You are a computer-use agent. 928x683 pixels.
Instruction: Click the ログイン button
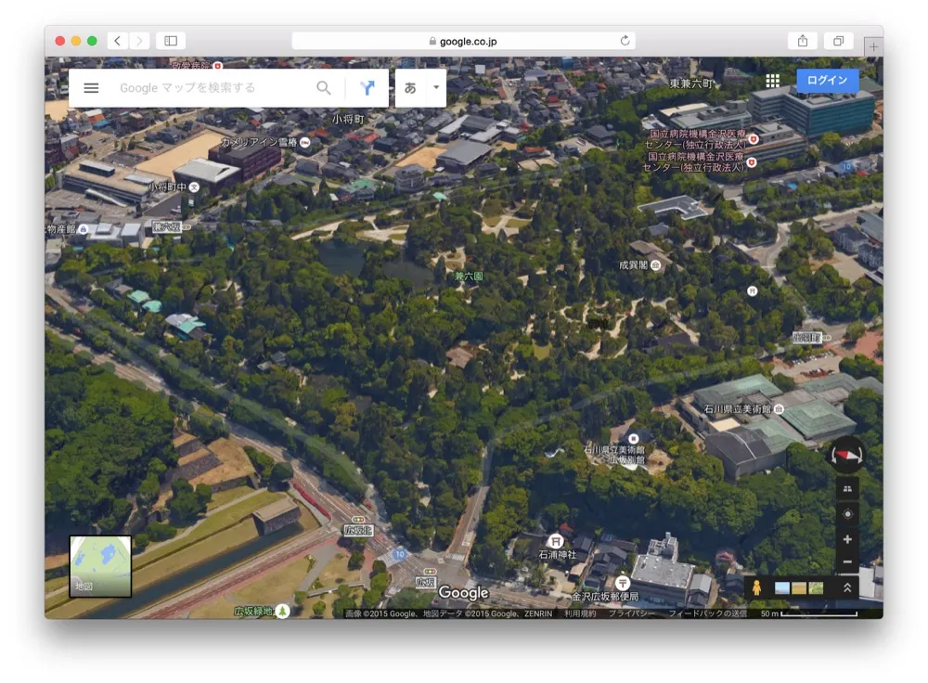(x=825, y=80)
